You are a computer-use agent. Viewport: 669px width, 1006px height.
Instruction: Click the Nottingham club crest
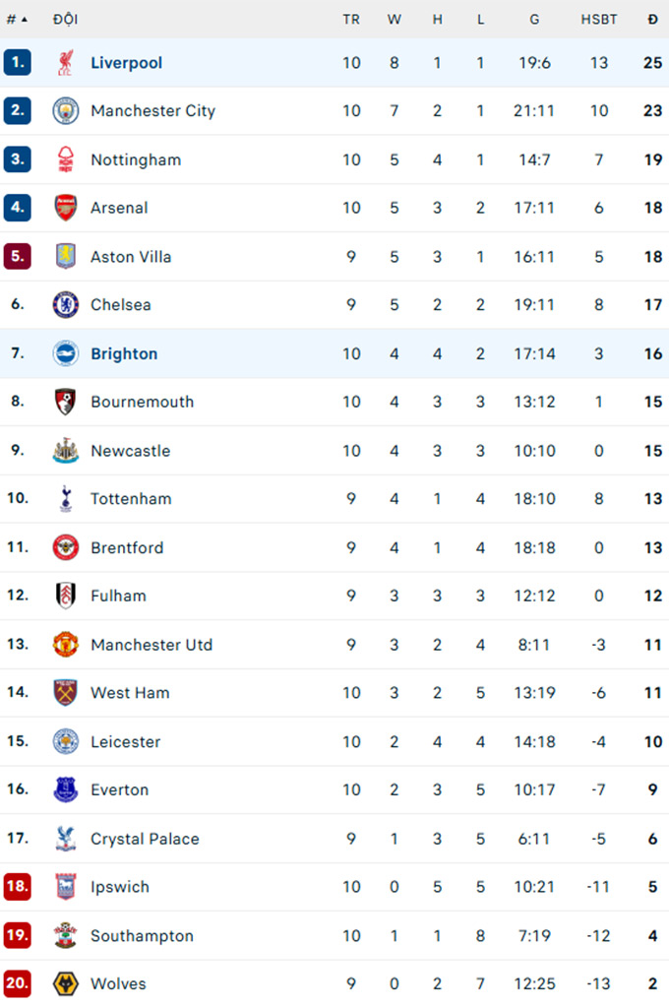click(x=65, y=159)
